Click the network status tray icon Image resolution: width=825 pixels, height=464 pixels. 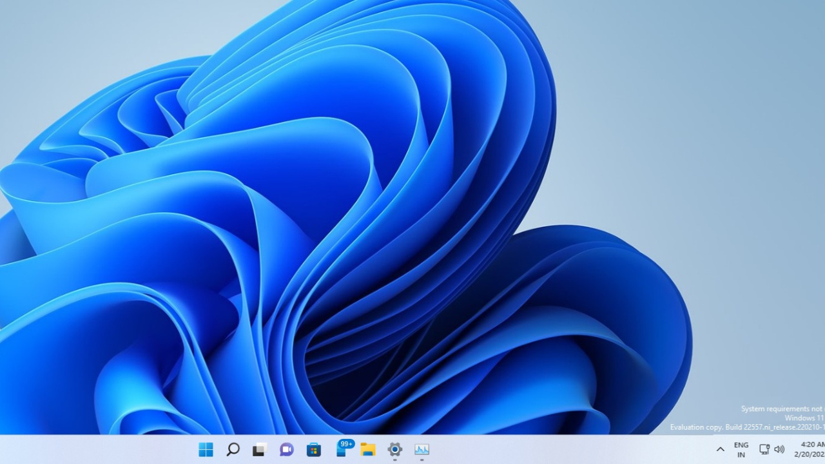(x=764, y=449)
